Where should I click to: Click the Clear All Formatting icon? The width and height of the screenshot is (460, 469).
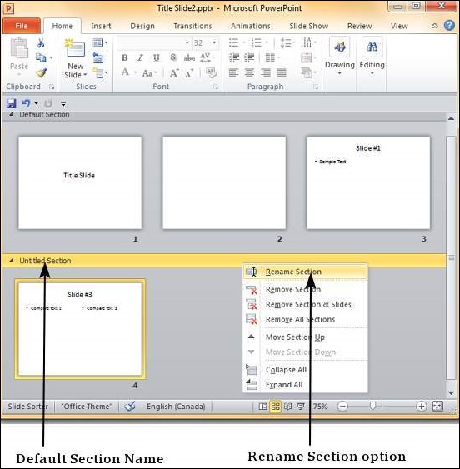pos(211,72)
